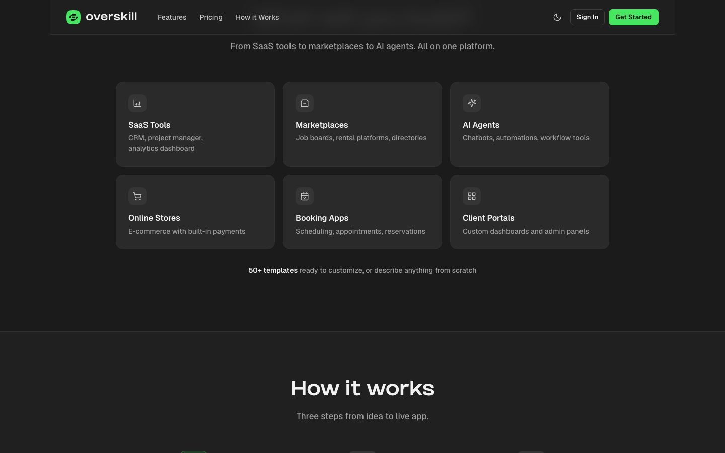Image resolution: width=725 pixels, height=453 pixels.
Task: Click 'From SaaS tools to marketplaces' subtitle
Action: [x=362, y=46]
